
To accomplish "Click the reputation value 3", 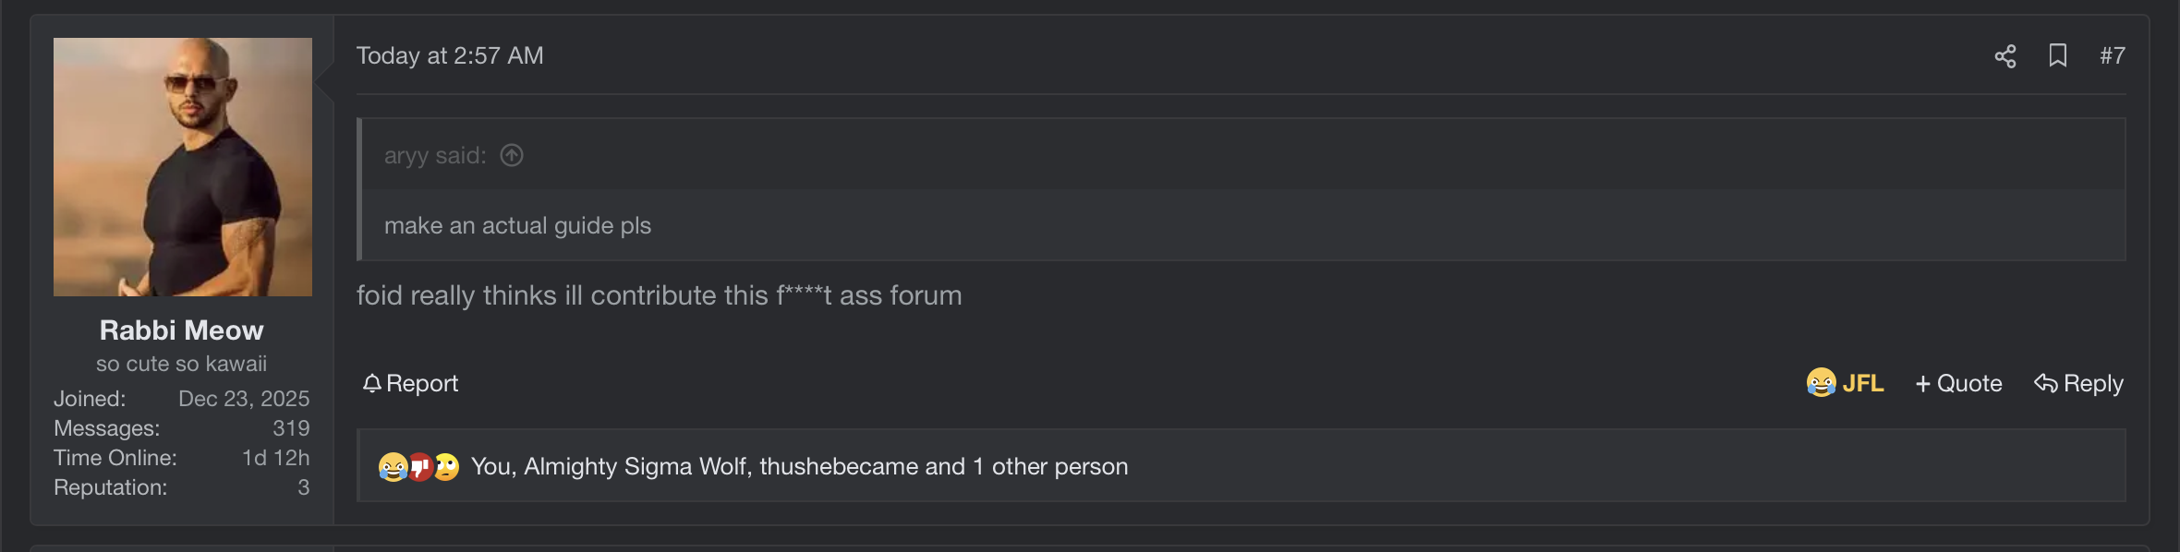I will pyautogui.click(x=303, y=487).
